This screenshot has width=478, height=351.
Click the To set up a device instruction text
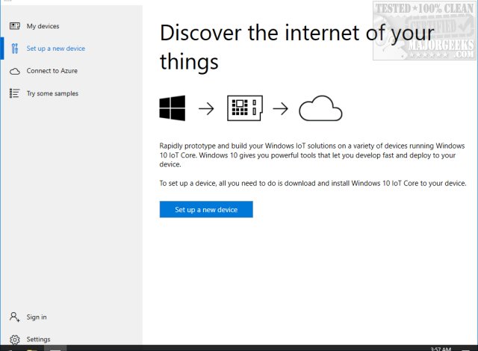312,183
